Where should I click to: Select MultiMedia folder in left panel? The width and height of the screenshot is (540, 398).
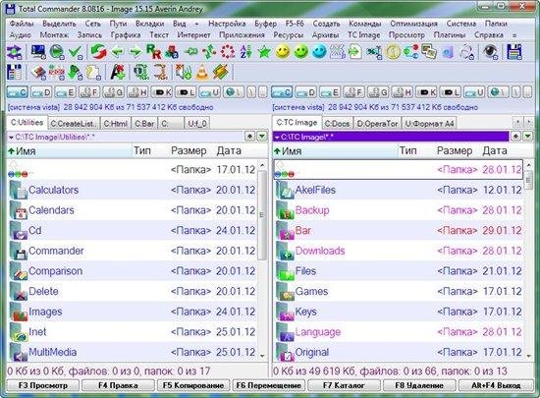tap(133, 352)
